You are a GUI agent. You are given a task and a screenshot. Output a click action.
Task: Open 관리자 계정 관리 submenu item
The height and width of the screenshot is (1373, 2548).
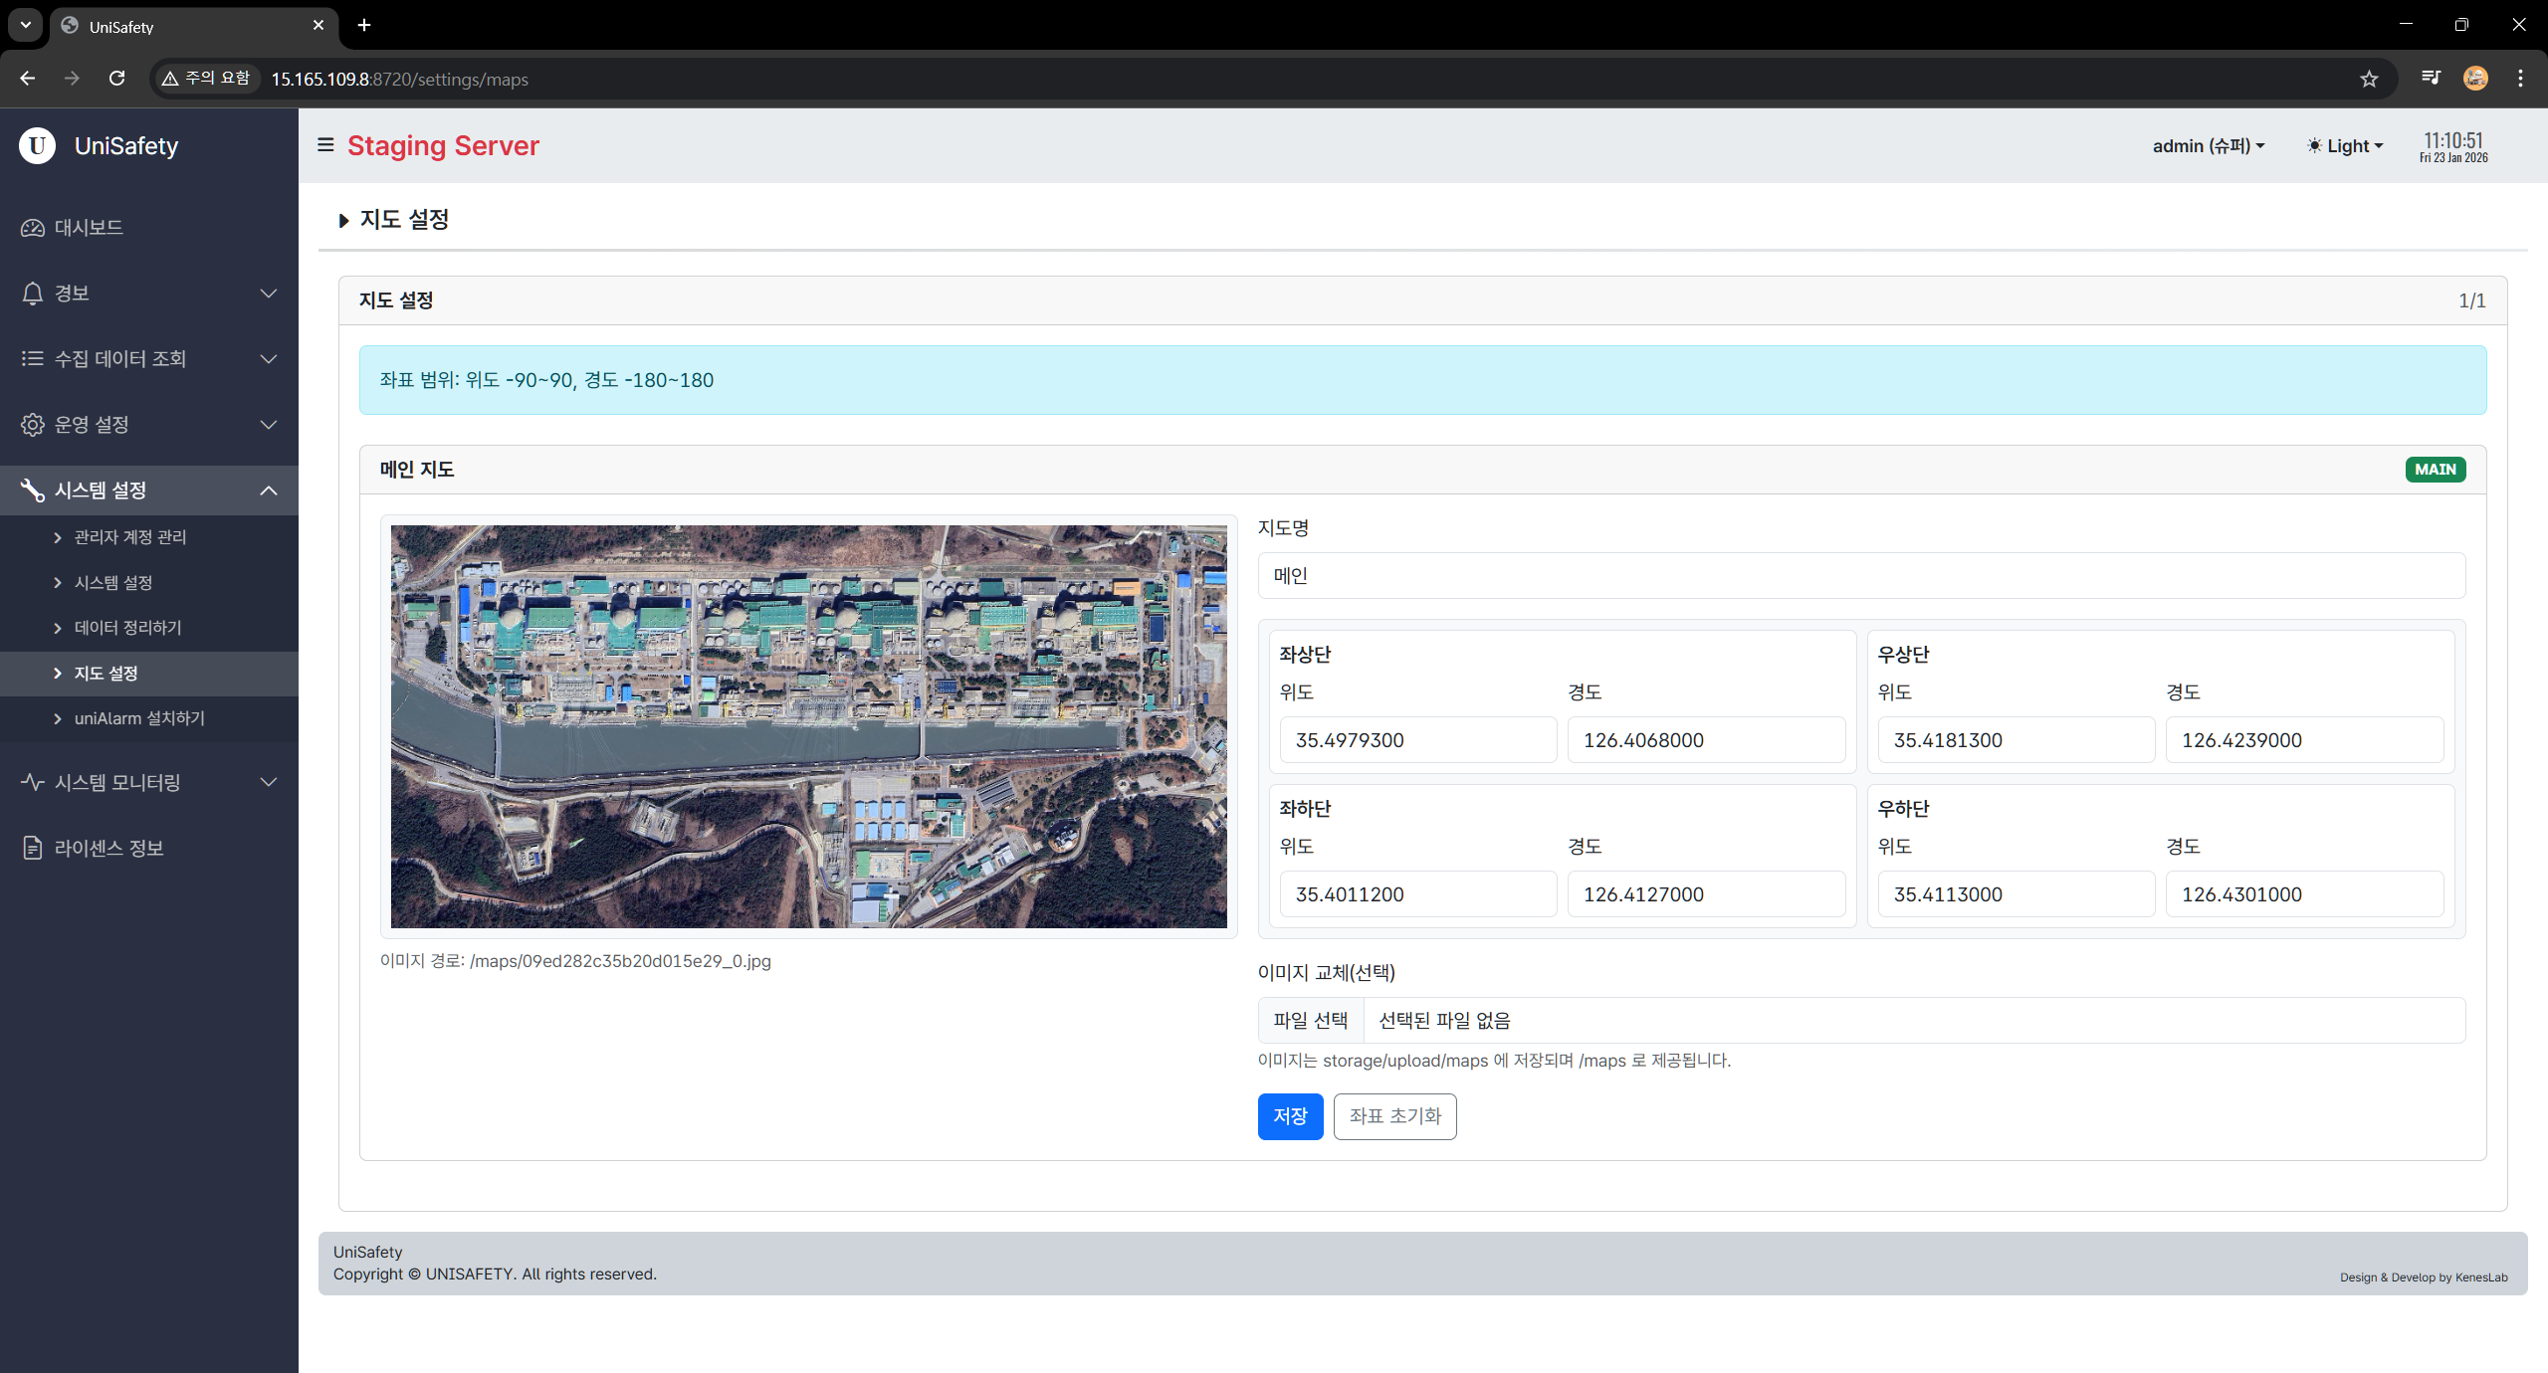click(149, 537)
